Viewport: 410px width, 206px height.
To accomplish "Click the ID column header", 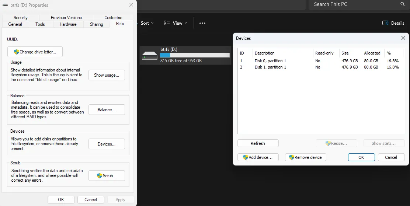I will tap(245, 53).
